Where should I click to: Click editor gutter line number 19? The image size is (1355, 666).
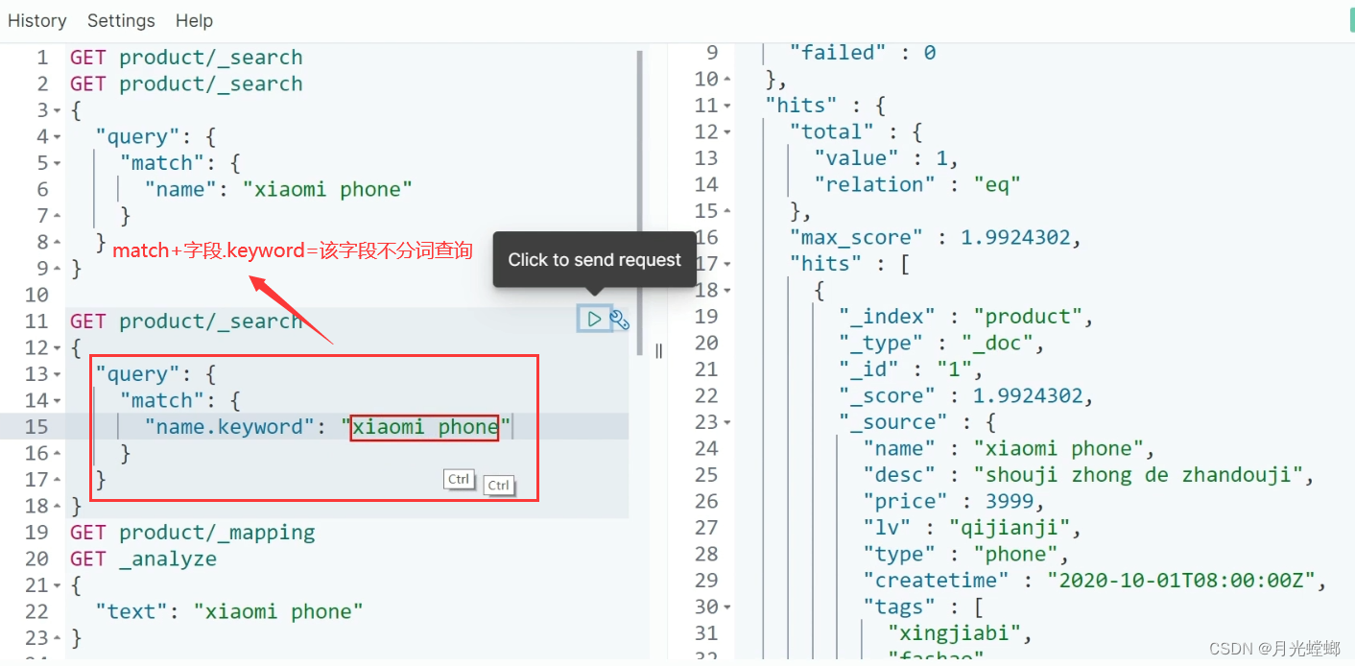click(36, 533)
